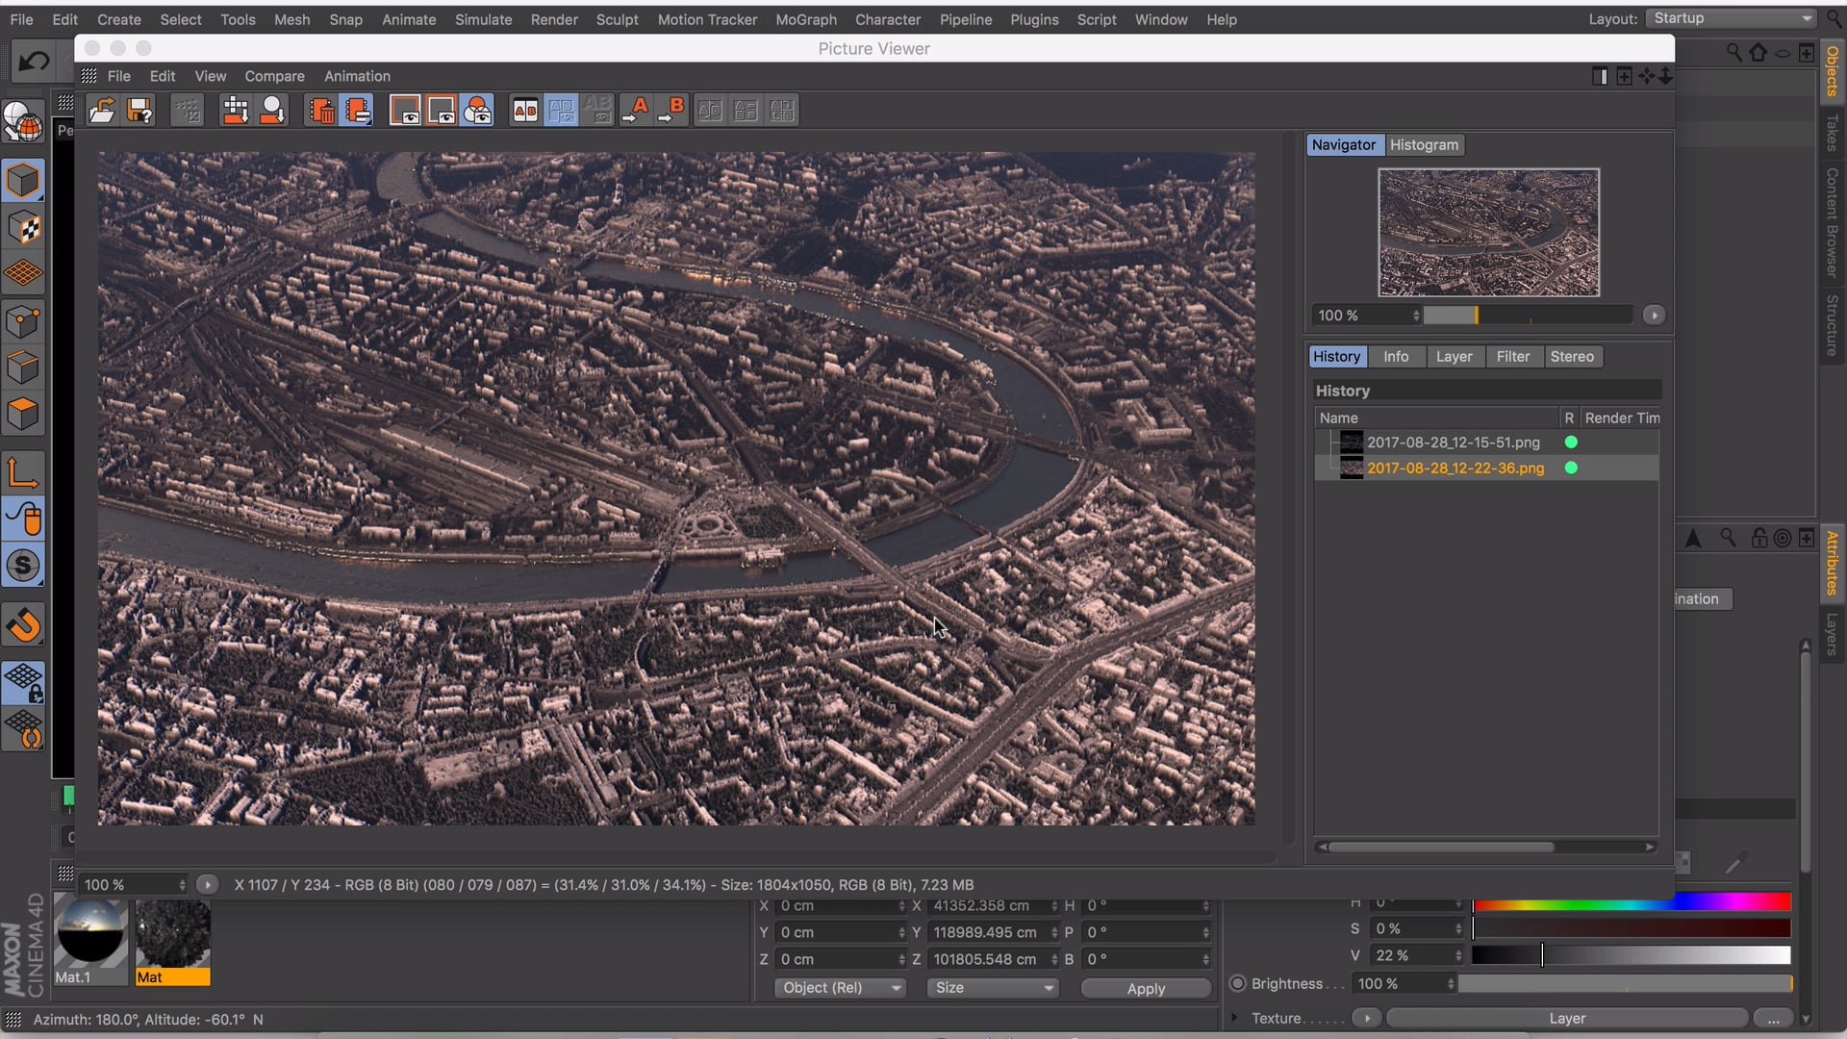The image size is (1847, 1039).
Task: Enable A/B image comparison mode
Action: click(525, 110)
